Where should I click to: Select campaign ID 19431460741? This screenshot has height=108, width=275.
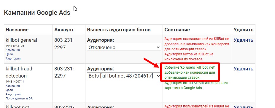[15, 82]
